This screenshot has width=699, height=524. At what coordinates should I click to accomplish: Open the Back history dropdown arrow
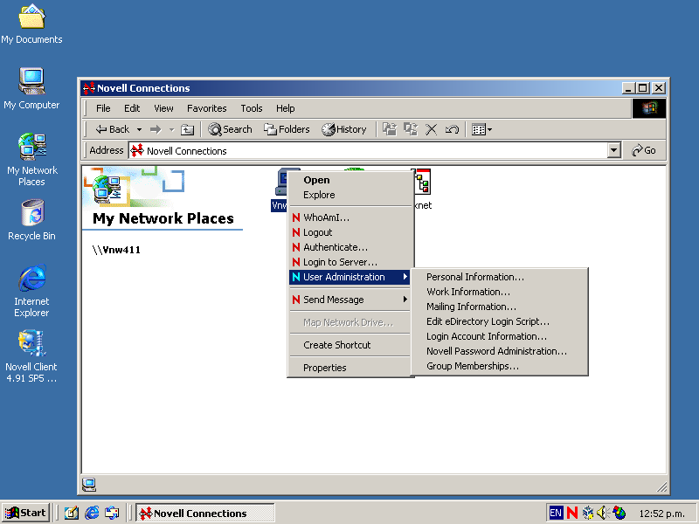[139, 129]
